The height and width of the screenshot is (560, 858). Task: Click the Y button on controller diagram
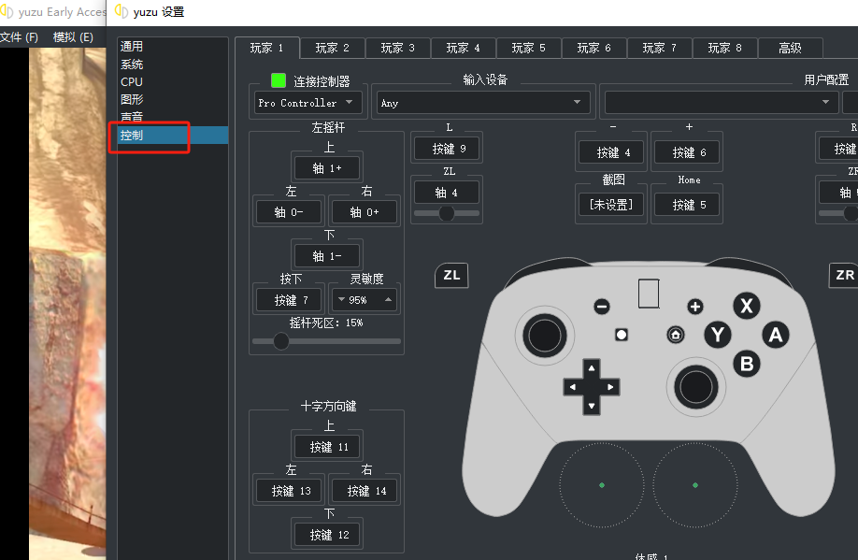pos(717,335)
